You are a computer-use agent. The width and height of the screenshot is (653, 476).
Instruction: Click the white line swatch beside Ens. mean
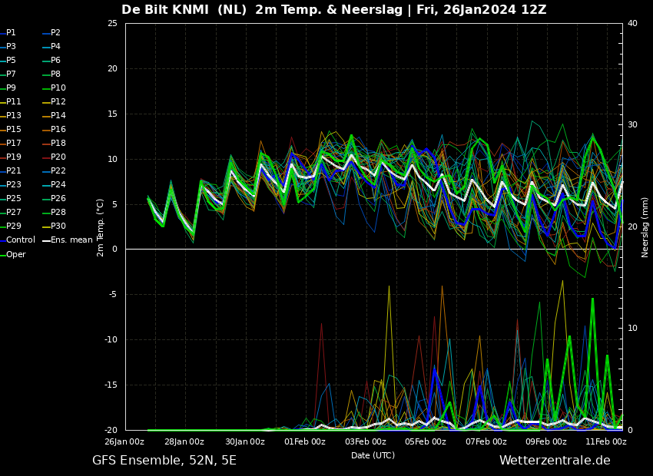[x=45, y=241]
